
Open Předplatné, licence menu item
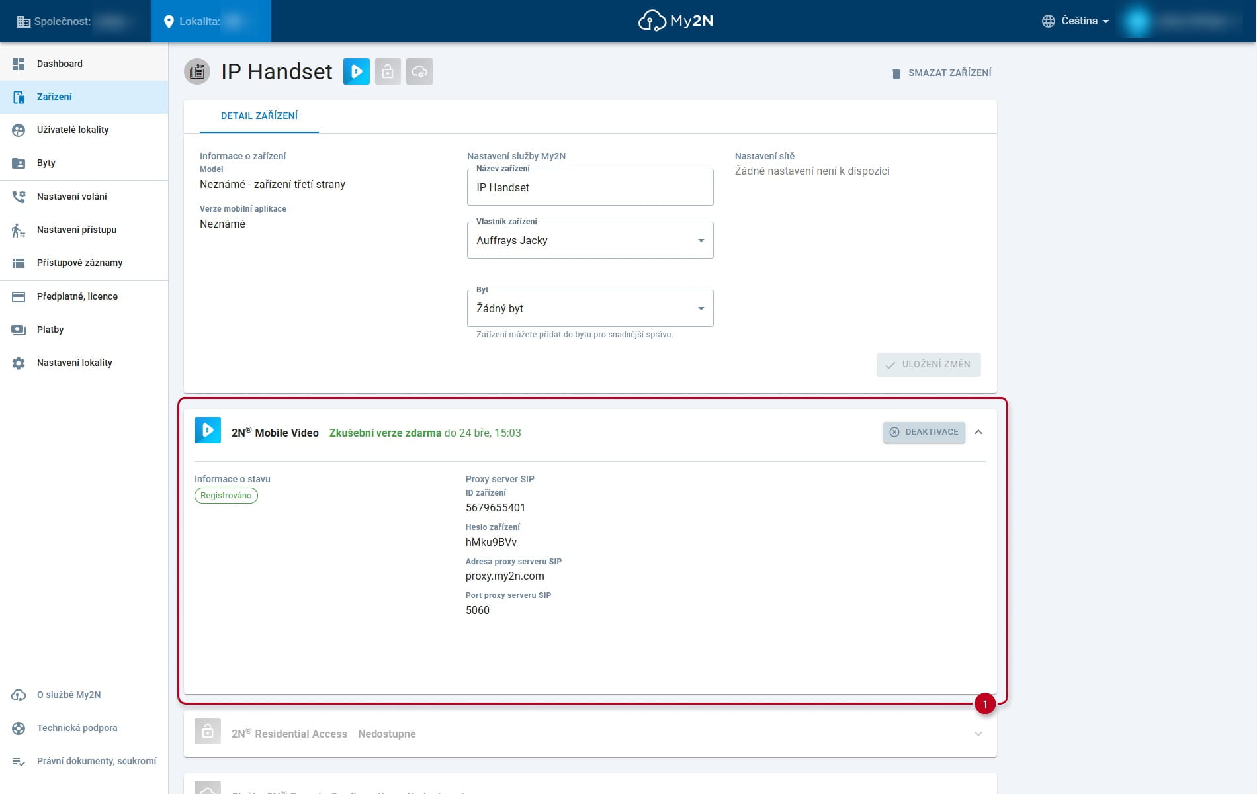[84, 296]
